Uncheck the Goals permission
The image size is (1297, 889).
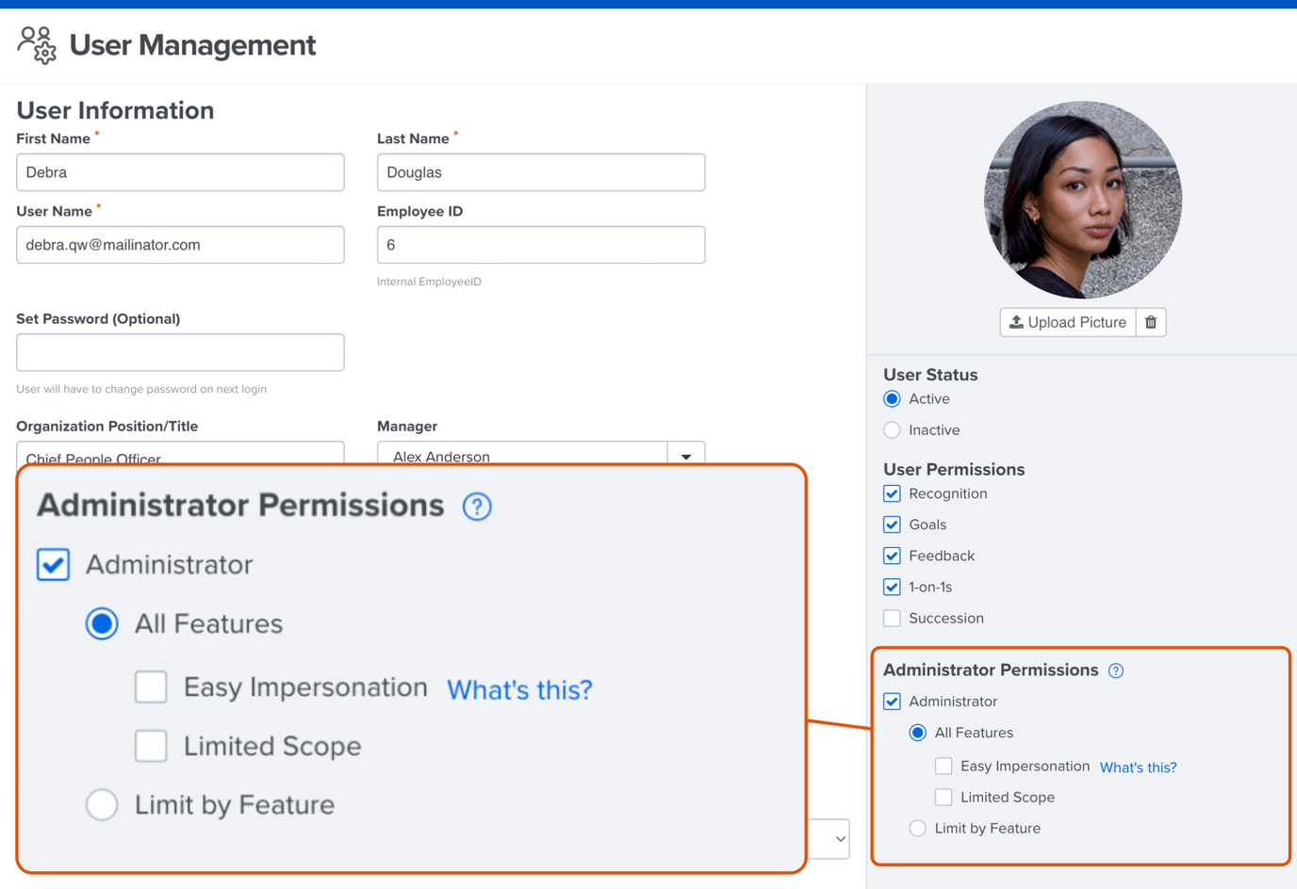coord(891,525)
